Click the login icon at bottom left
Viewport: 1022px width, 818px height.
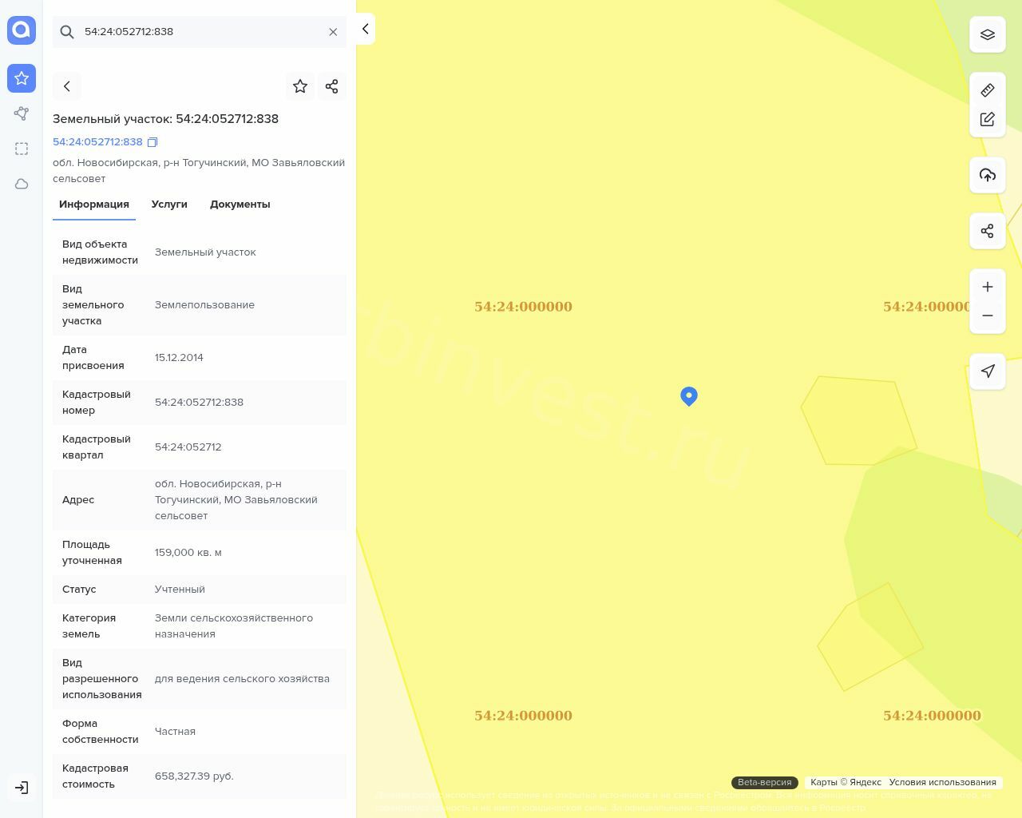[22, 788]
